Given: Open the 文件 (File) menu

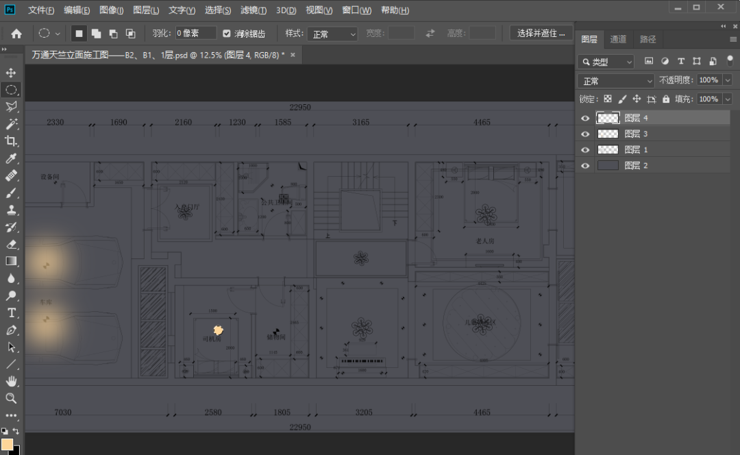Looking at the screenshot, I should pyautogui.click(x=40, y=10).
